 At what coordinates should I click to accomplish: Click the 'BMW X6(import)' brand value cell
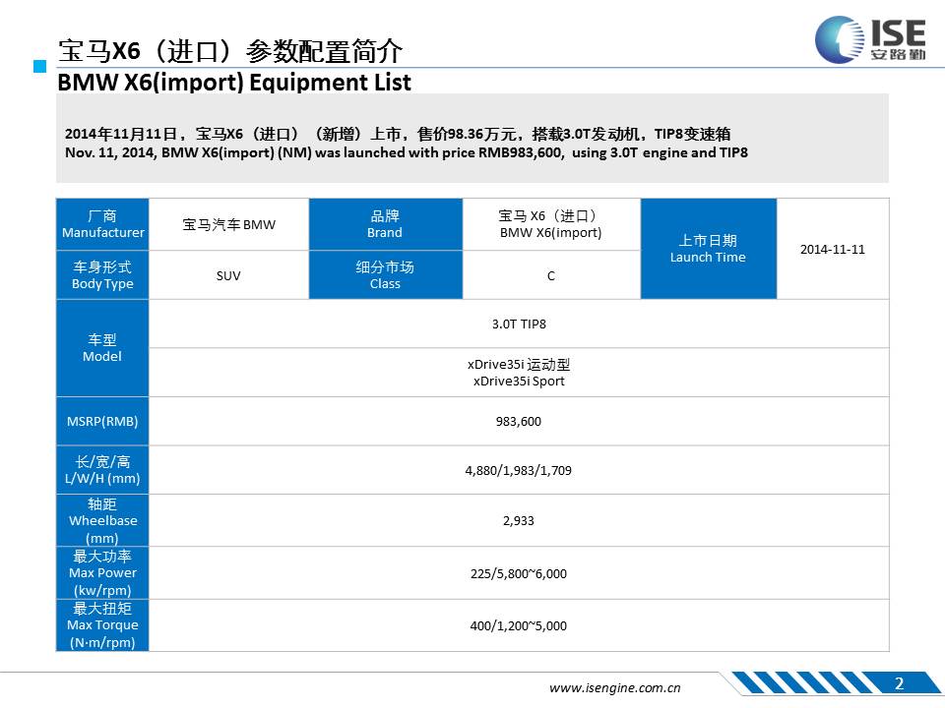coord(551,224)
